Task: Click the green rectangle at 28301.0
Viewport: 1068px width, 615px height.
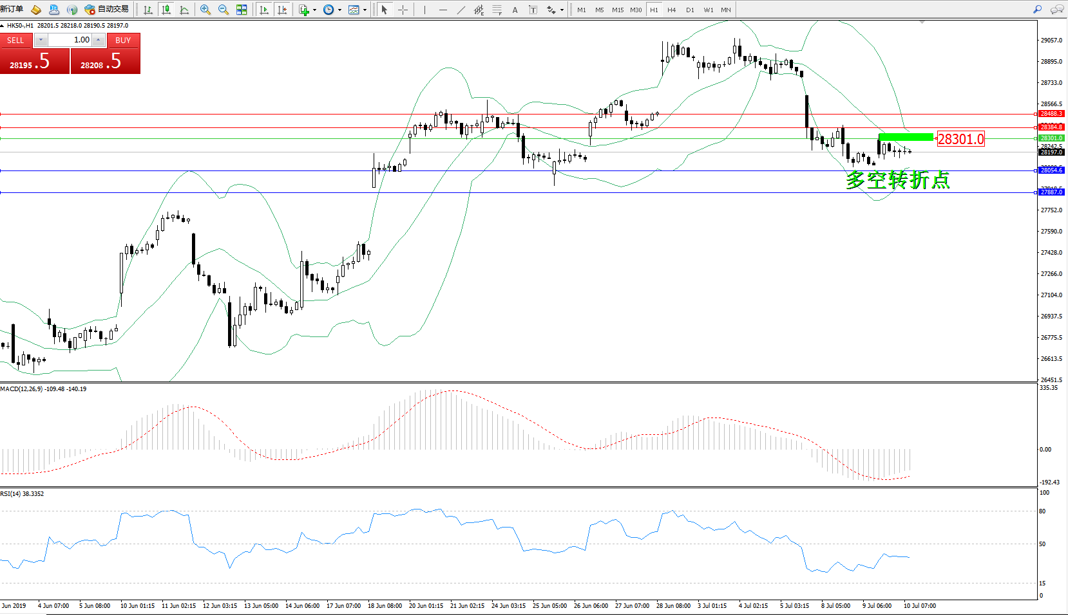Action: coord(906,137)
